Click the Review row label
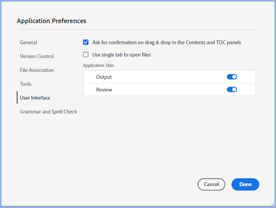The image size is (276, 208). (104, 90)
